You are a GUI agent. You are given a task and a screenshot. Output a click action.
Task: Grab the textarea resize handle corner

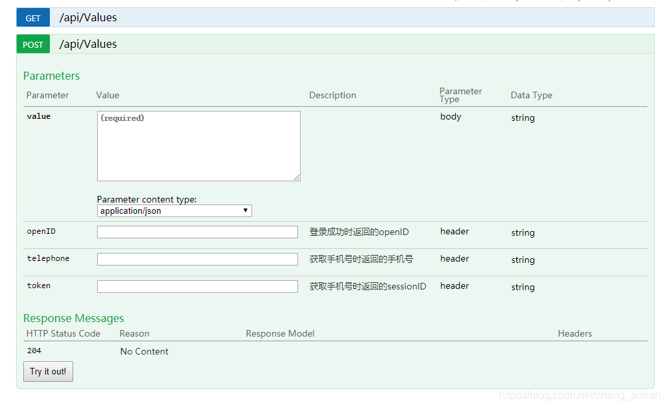297,177
